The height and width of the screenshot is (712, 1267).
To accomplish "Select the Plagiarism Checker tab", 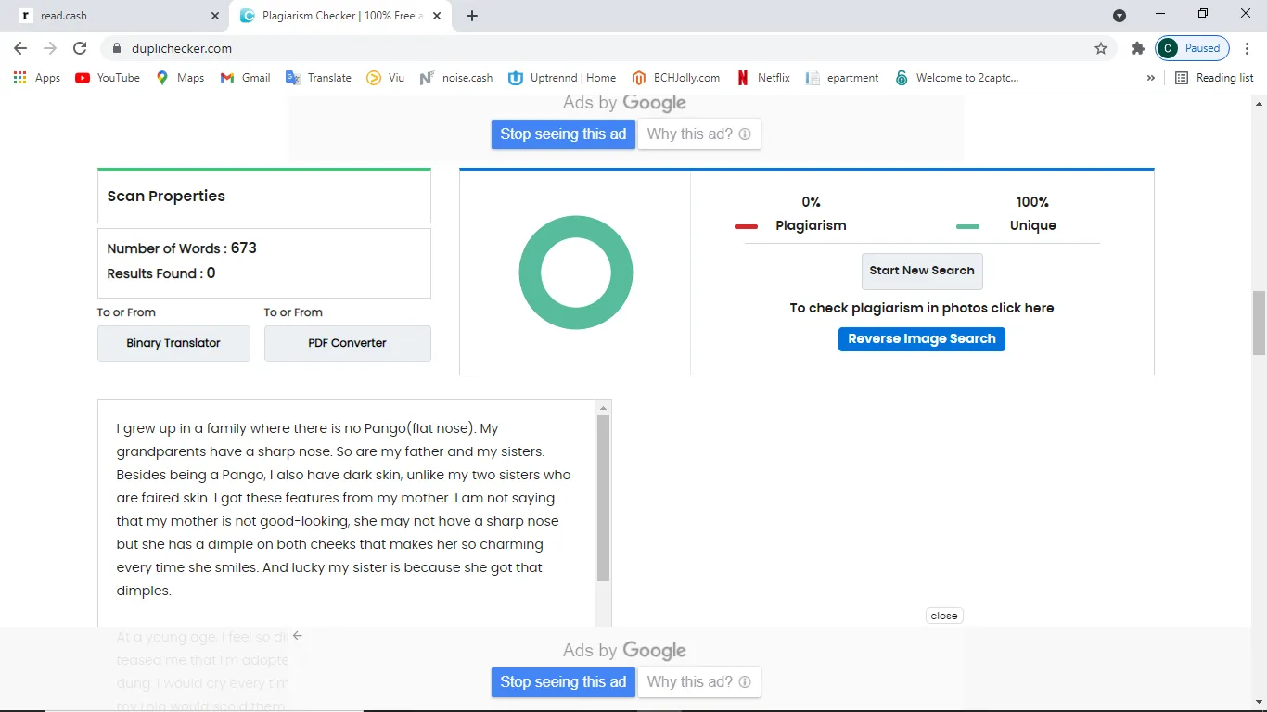I will pos(341,16).
